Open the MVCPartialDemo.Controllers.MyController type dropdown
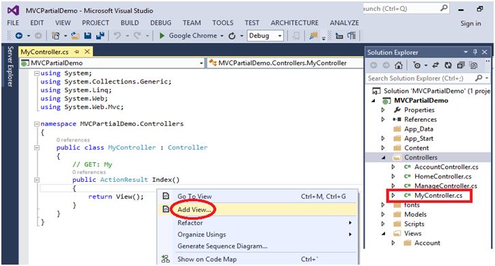The height and width of the screenshot is (266, 495). coord(285,63)
